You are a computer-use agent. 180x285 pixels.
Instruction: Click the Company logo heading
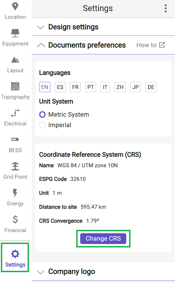tap(72, 272)
